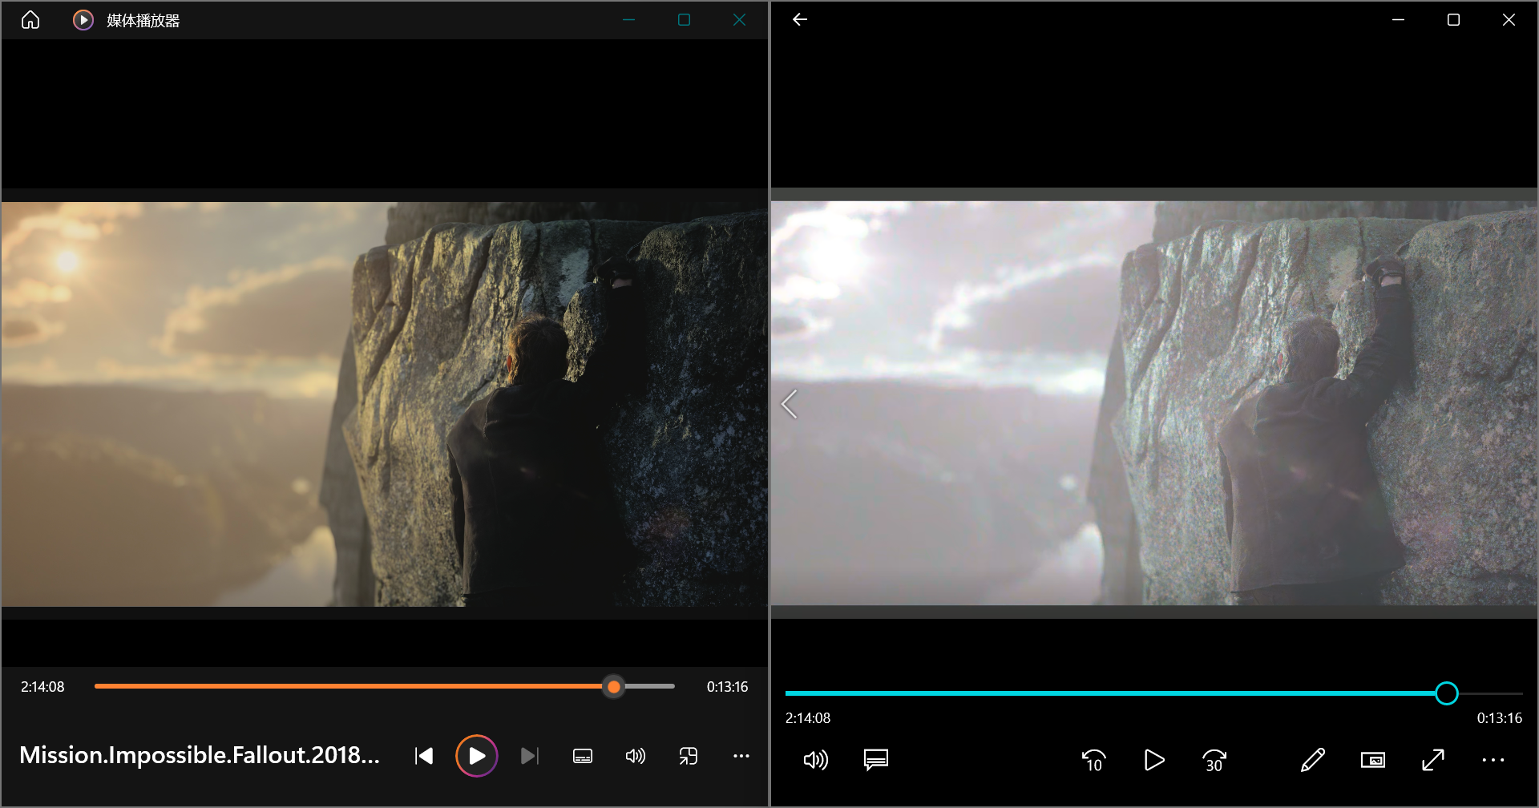The image size is (1539, 808).
Task: Click the 2:14:08 elapsed time in Media Player
Action: [42, 687]
